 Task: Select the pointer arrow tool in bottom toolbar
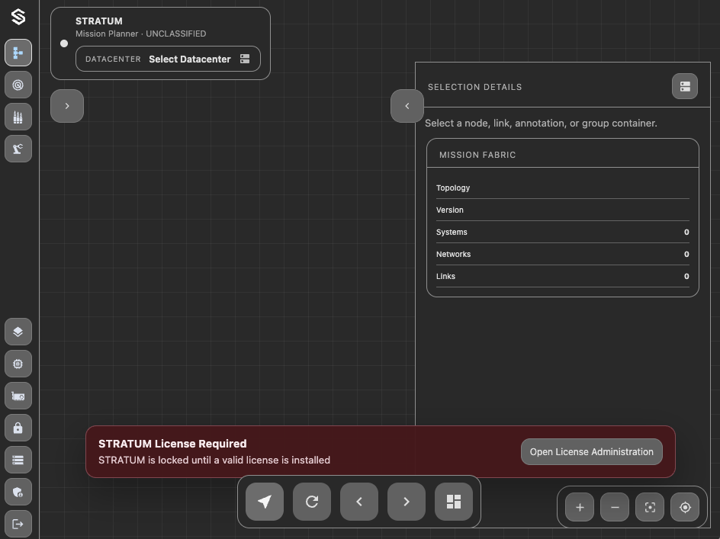pos(265,502)
